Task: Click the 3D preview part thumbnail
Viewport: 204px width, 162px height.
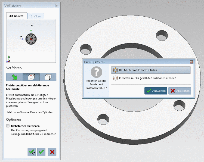Action: pyautogui.click(x=31, y=39)
